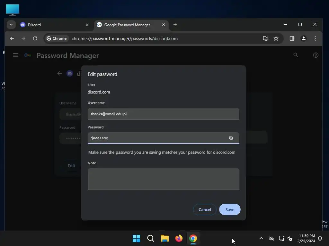Open a new browser tab
This screenshot has height=246, width=329.
coord(175,25)
